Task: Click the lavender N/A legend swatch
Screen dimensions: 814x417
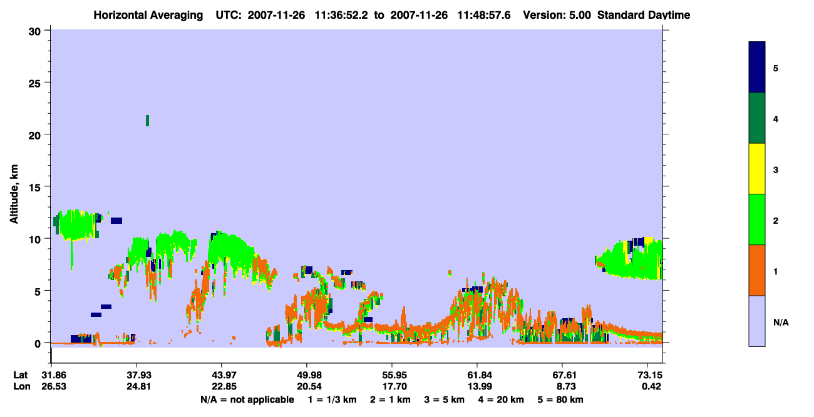Action: (757, 321)
